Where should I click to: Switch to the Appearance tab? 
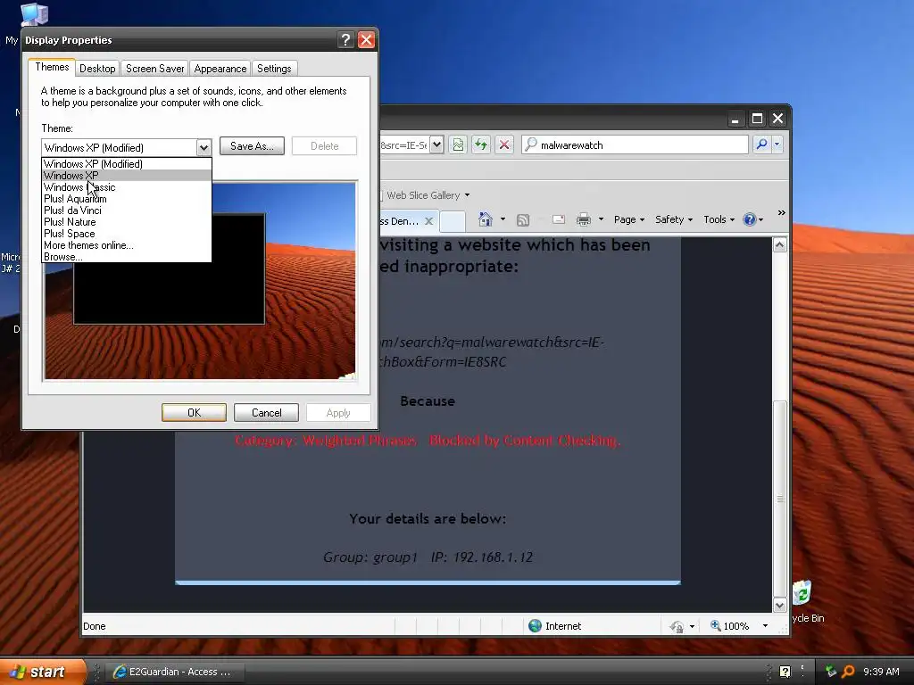click(220, 69)
